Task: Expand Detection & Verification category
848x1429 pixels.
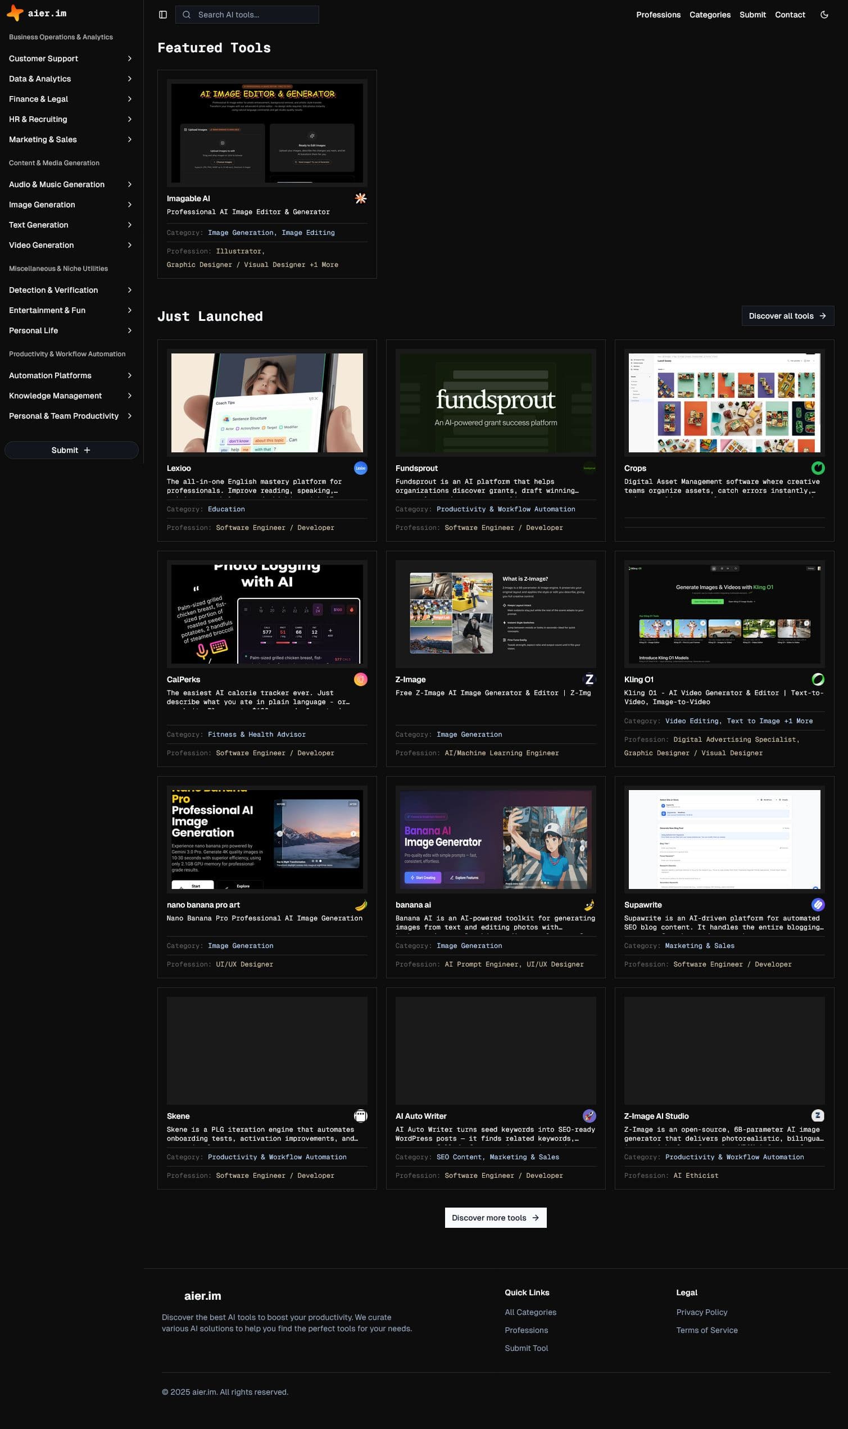Action: [x=71, y=291]
